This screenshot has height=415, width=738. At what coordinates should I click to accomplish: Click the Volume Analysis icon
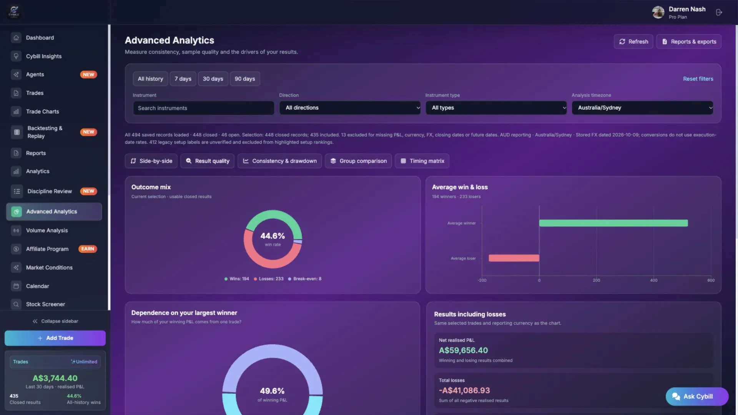(16, 231)
